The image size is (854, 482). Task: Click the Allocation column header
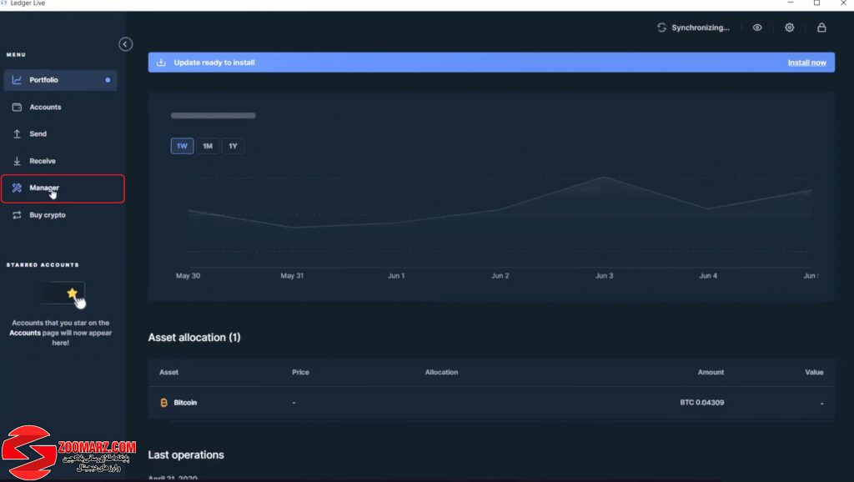(442, 373)
